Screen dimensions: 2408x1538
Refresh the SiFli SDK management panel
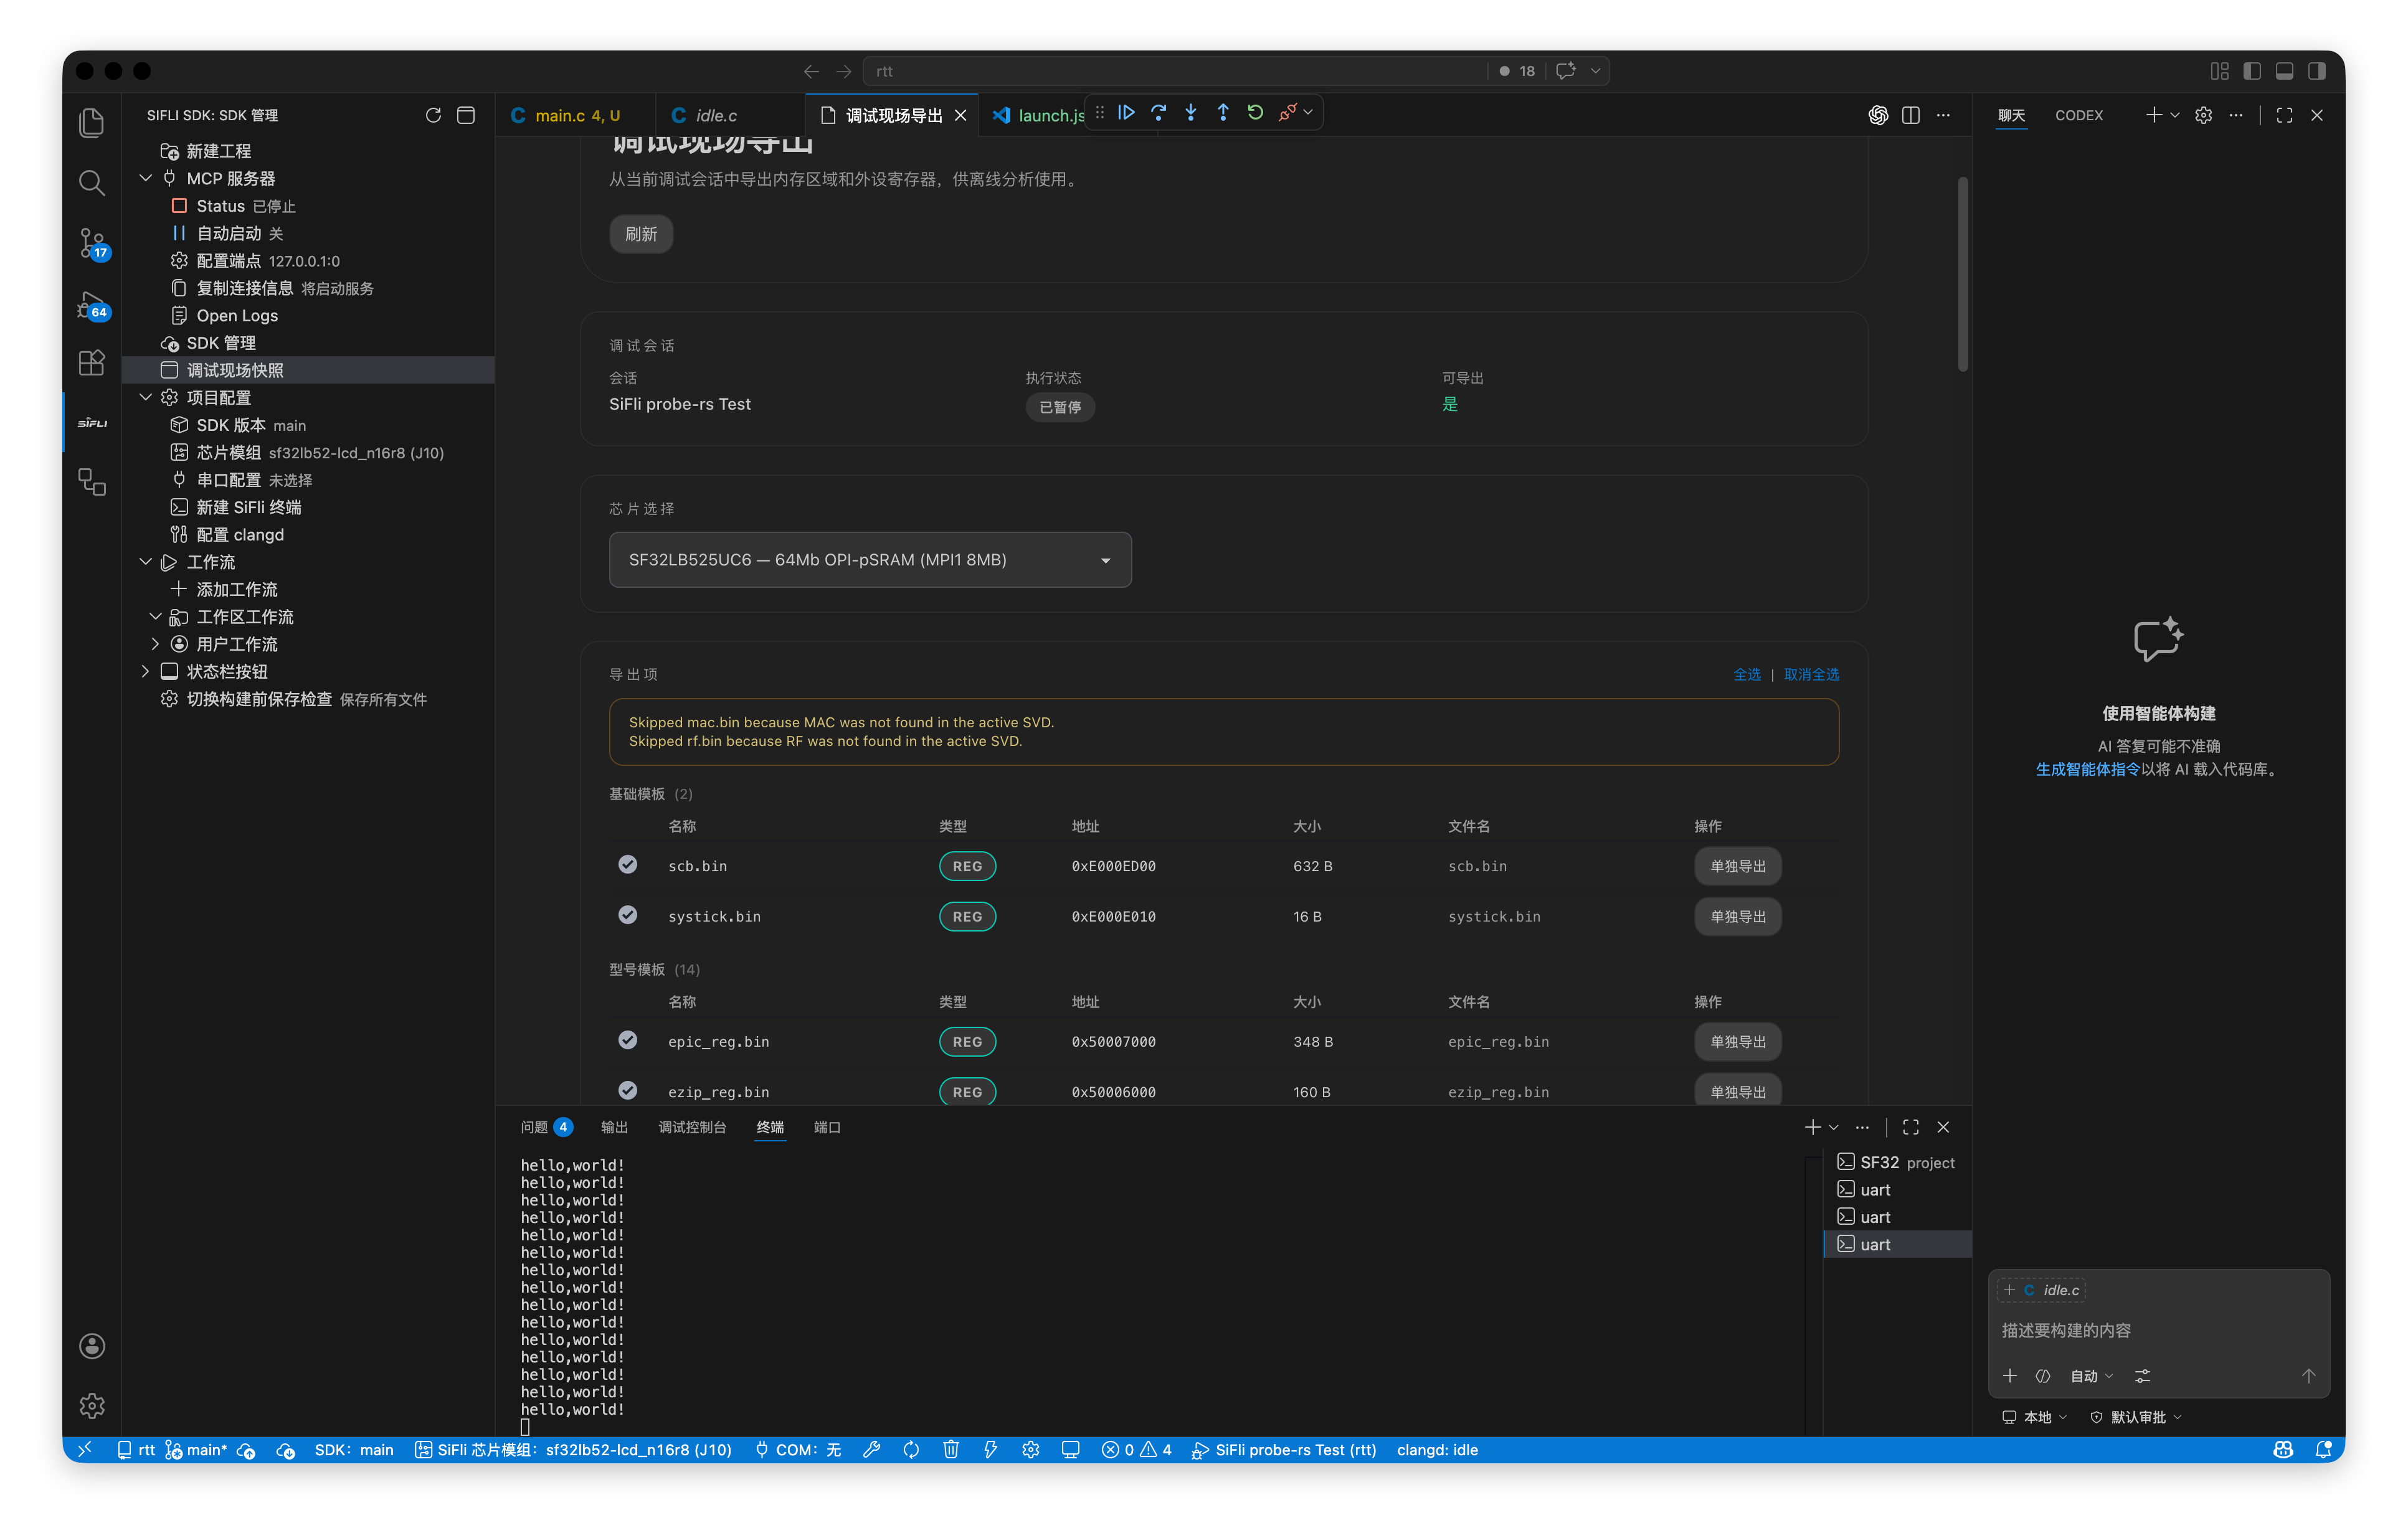(x=433, y=115)
